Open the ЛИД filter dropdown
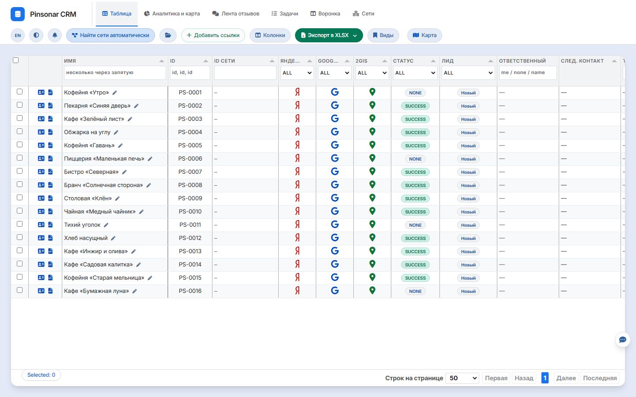This screenshot has height=397, width=636. (468, 73)
